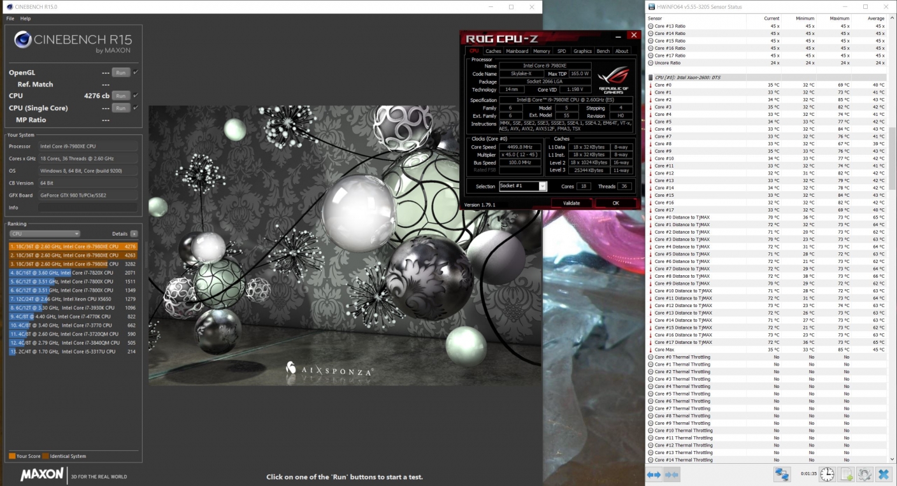Click the icon for Core #0 Thermal Throttling
Viewport: 897px width, 486px height.
click(x=650, y=357)
